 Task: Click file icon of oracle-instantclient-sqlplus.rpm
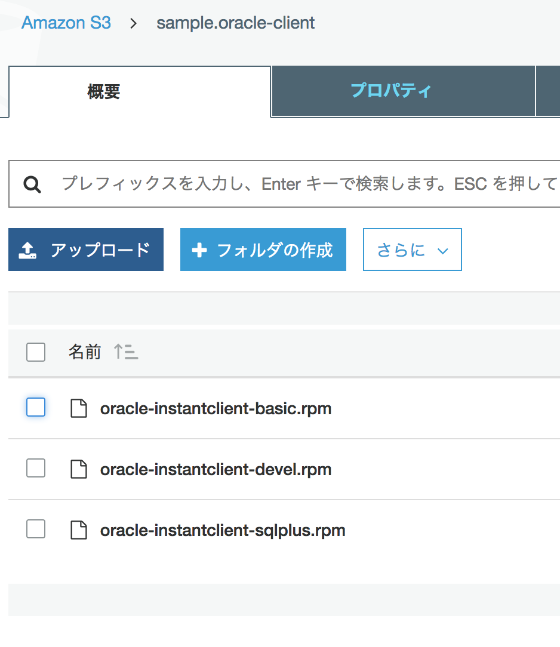coord(79,530)
